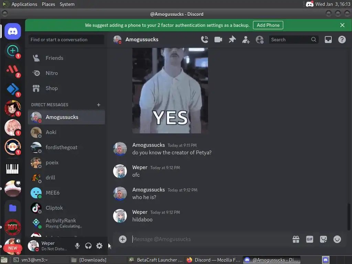Open Discord home direct messages button
Viewport: 352px width, 264px height.
click(13, 31)
